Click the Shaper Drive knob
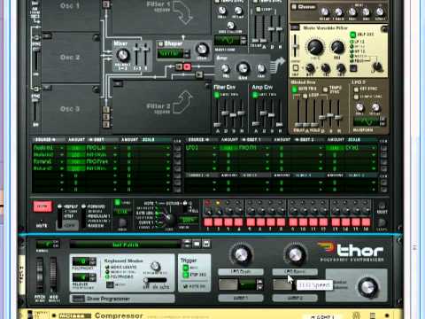The width and height of the screenshot is (425, 319). tap(202, 50)
